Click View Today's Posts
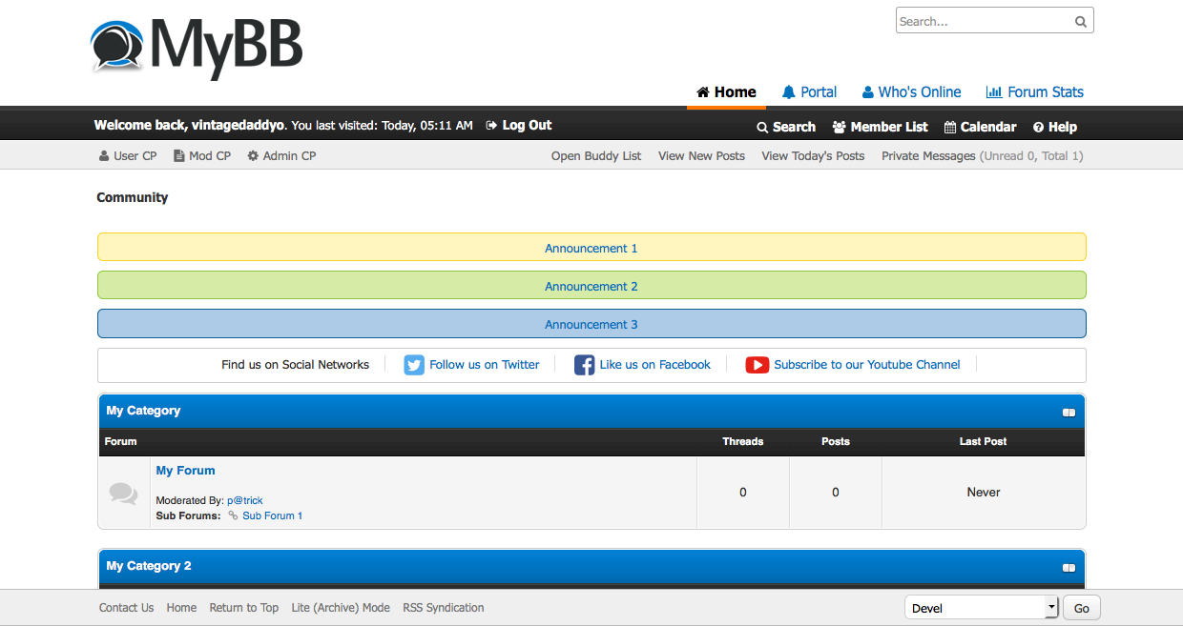This screenshot has height=626, width=1183. 813,155
